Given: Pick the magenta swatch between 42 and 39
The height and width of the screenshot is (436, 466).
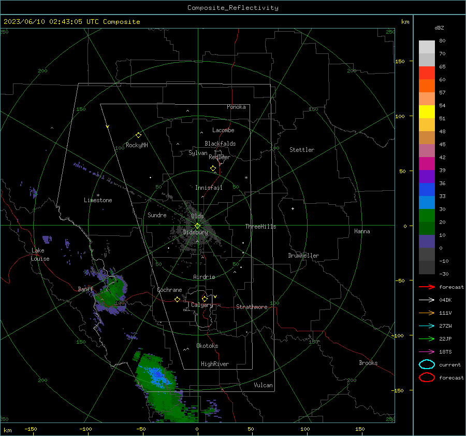Looking at the screenshot, I should (x=427, y=163).
